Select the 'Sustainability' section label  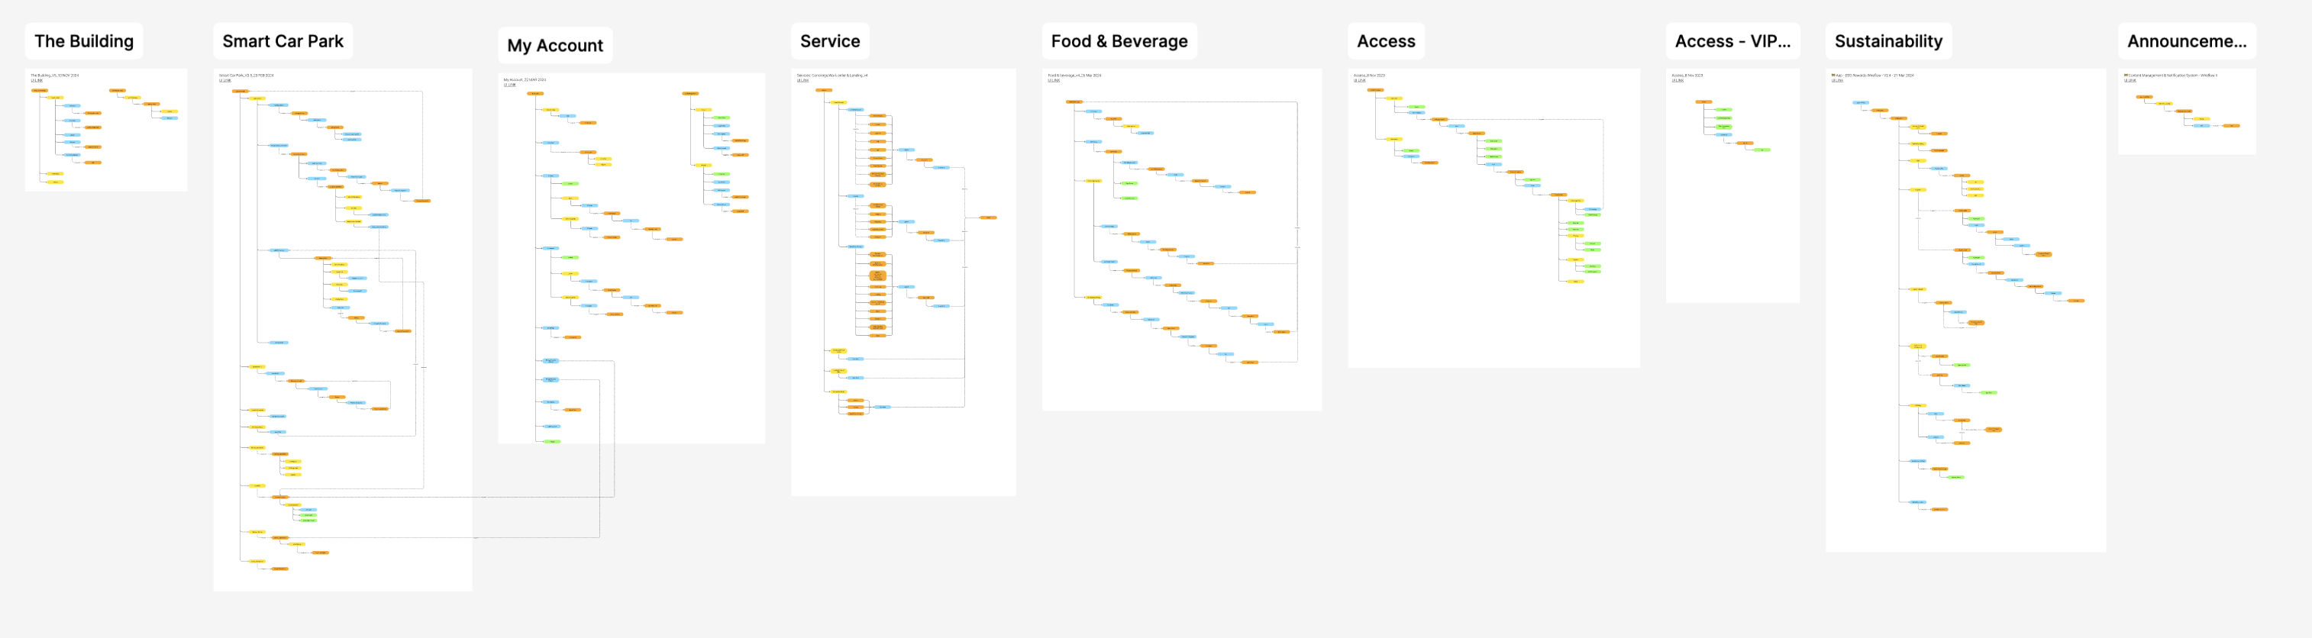point(1887,41)
